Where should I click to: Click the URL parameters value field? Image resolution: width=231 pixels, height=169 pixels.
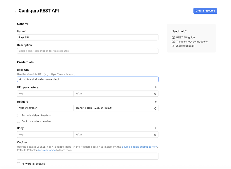113,94
